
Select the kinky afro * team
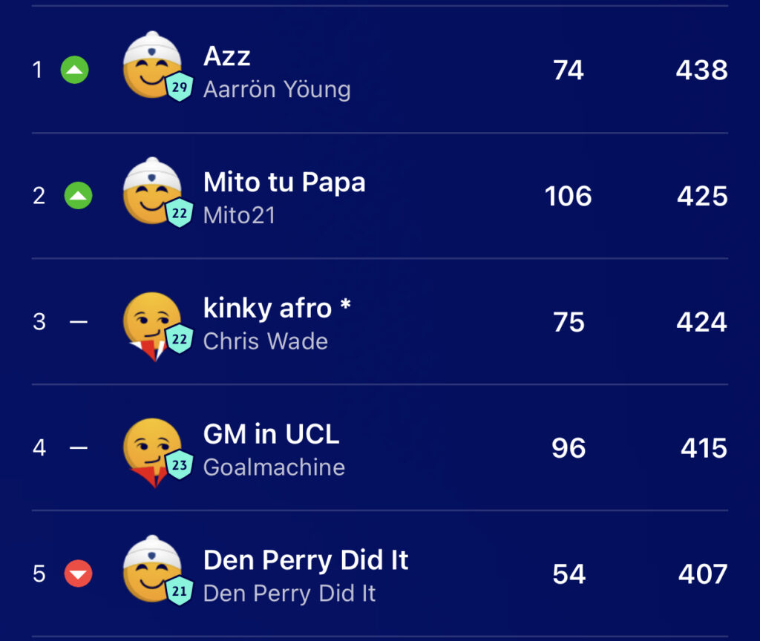point(277,308)
